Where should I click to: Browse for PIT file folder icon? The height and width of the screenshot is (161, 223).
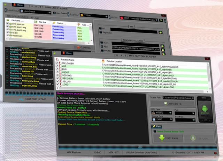click(161, 32)
